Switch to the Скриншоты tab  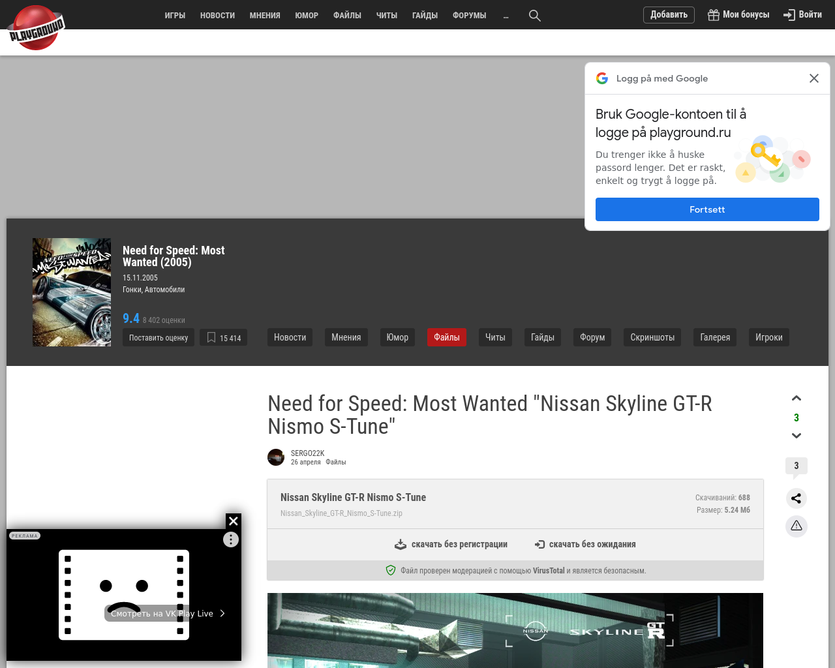coord(652,337)
